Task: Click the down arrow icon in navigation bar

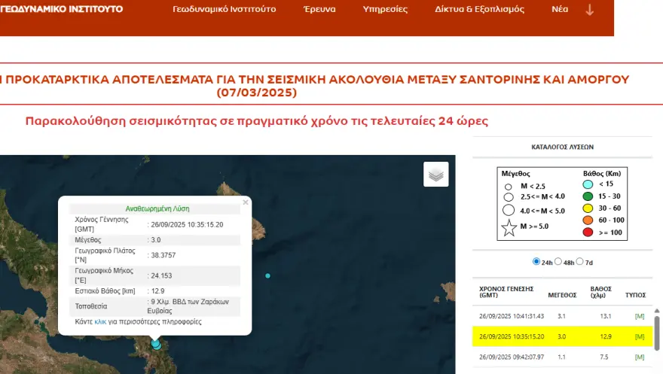Action: coord(589,10)
